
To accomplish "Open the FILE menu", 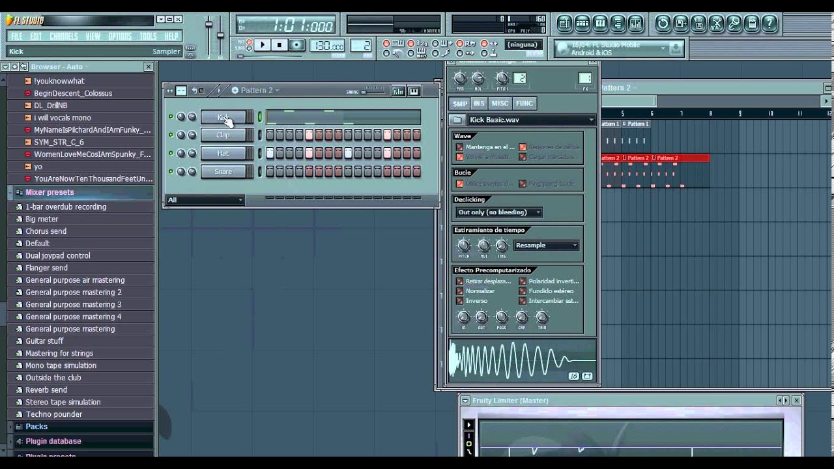I will (17, 36).
